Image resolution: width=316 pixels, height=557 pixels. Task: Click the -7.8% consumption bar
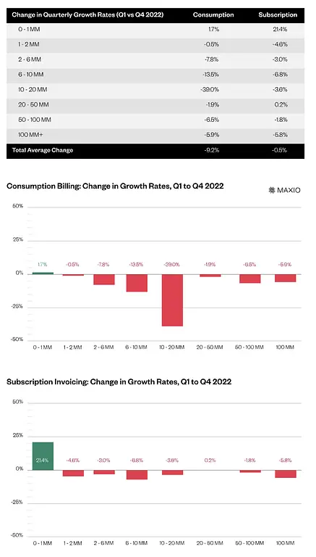[x=104, y=279]
